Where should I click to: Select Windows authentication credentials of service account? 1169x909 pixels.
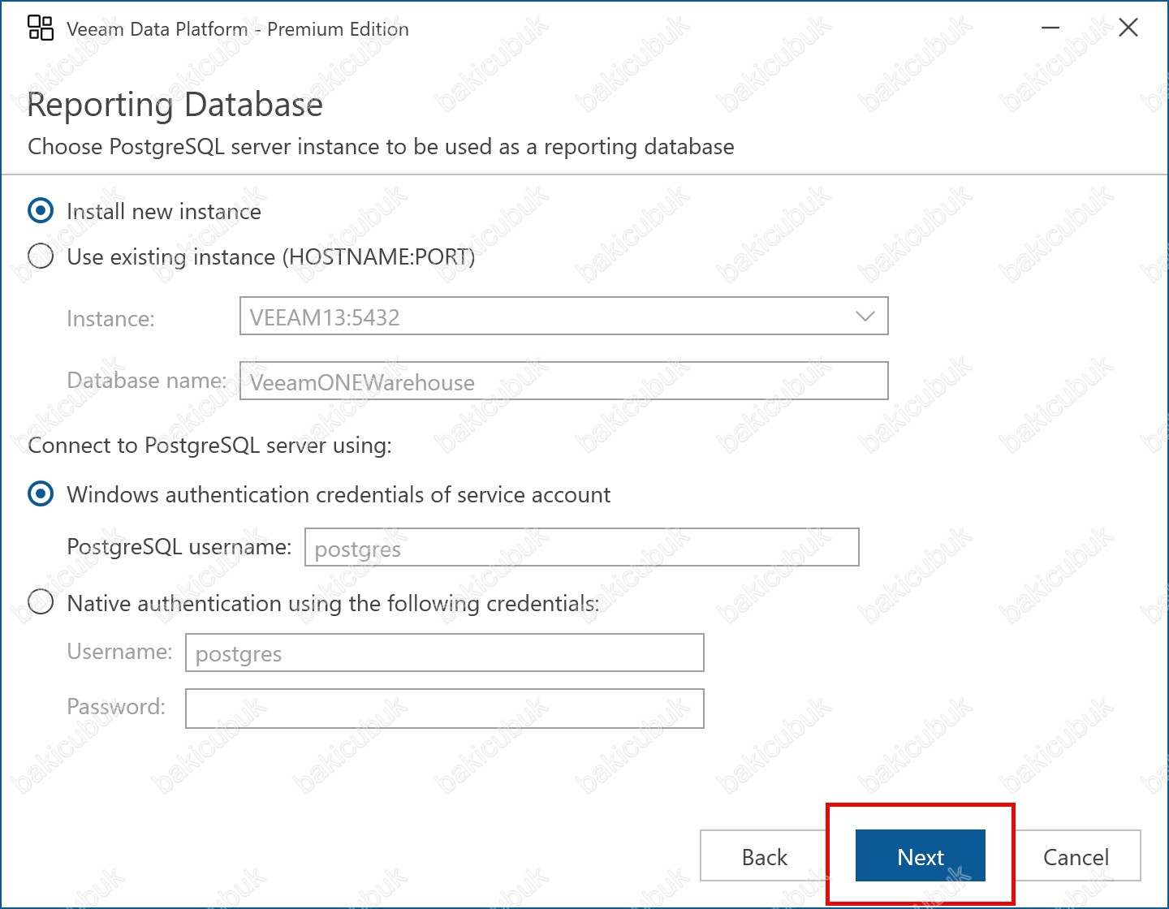(41, 494)
